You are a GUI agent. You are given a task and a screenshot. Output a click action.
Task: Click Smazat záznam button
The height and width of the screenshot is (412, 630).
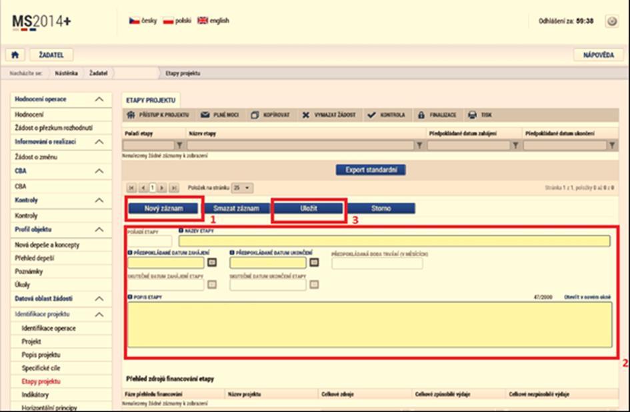tap(236, 208)
